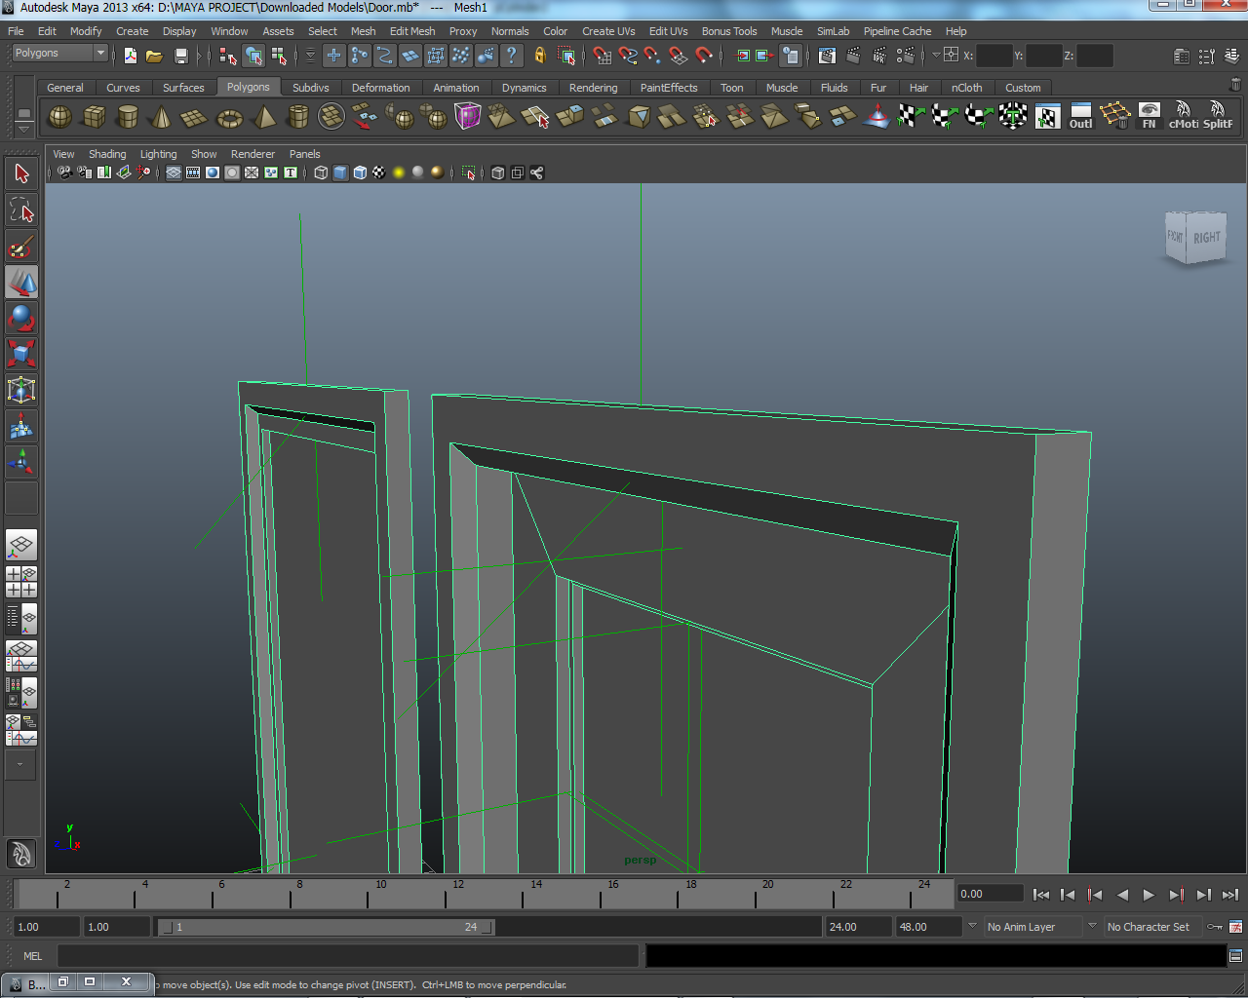The image size is (1248, 998).
Task: Switch to the Rendering shelf tab
Action: [x=593, y=88]
